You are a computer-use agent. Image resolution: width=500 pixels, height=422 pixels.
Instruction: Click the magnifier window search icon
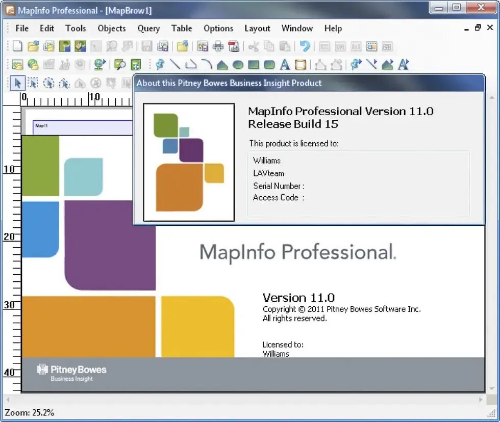(x=120, y=64)
